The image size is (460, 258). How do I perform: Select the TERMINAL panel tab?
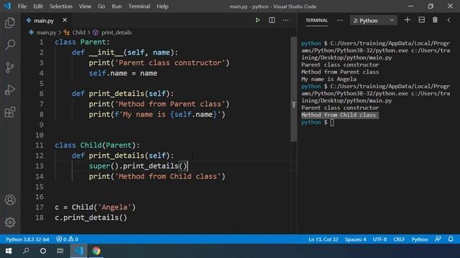coord(316,20)
